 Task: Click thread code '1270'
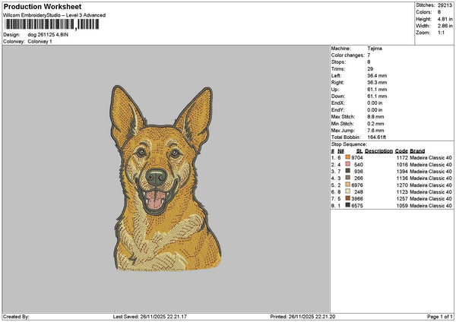point(403,185)
